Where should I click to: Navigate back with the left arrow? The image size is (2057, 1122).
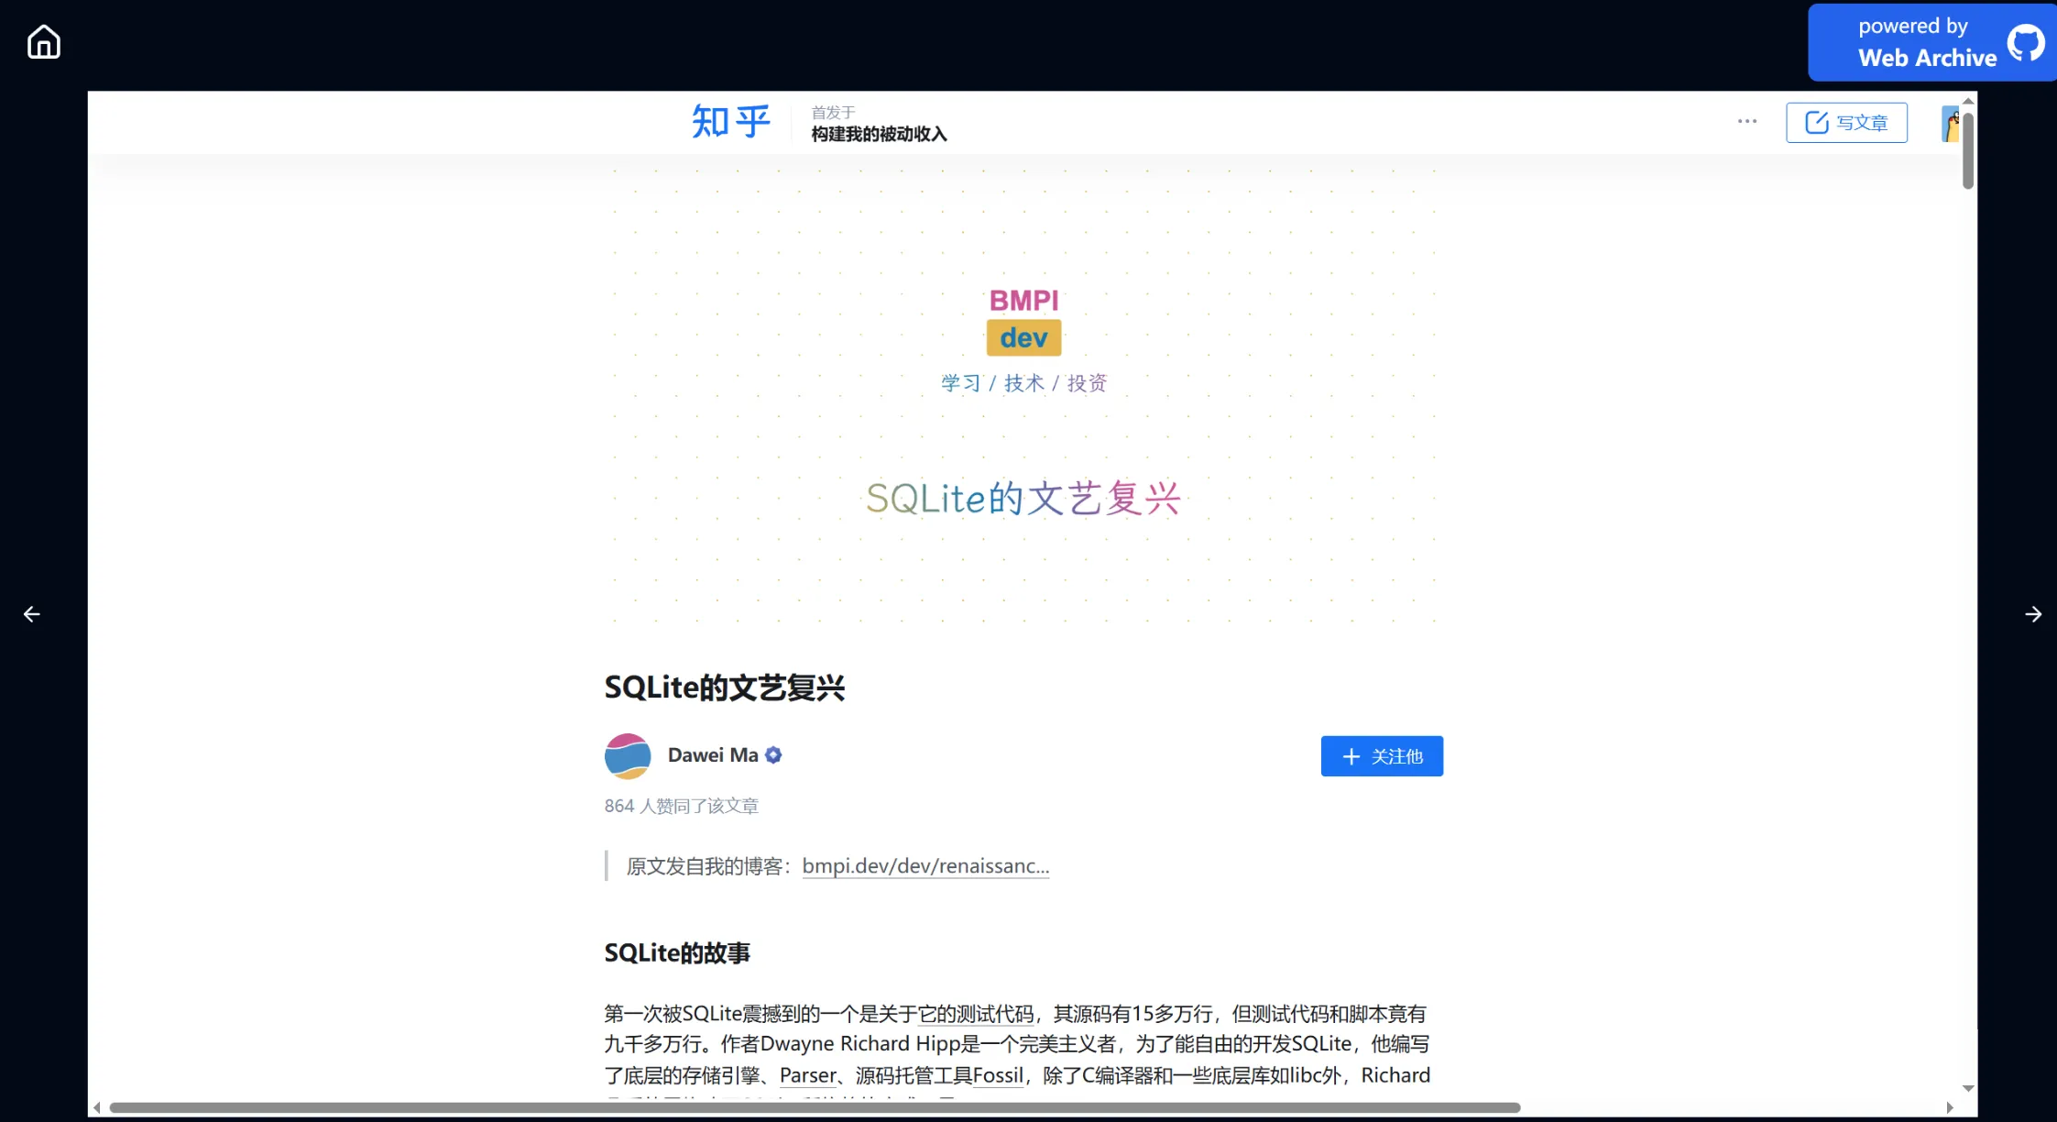click(x=31, y=613)
